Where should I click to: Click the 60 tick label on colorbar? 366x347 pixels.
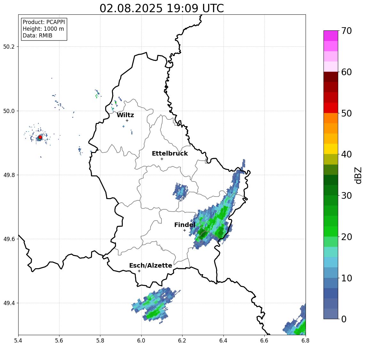(347, 72)
